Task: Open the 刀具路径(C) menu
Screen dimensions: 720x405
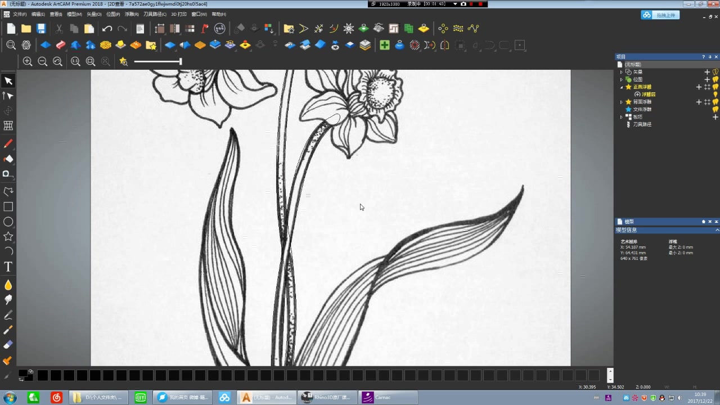Action: [x=155, y=14]
